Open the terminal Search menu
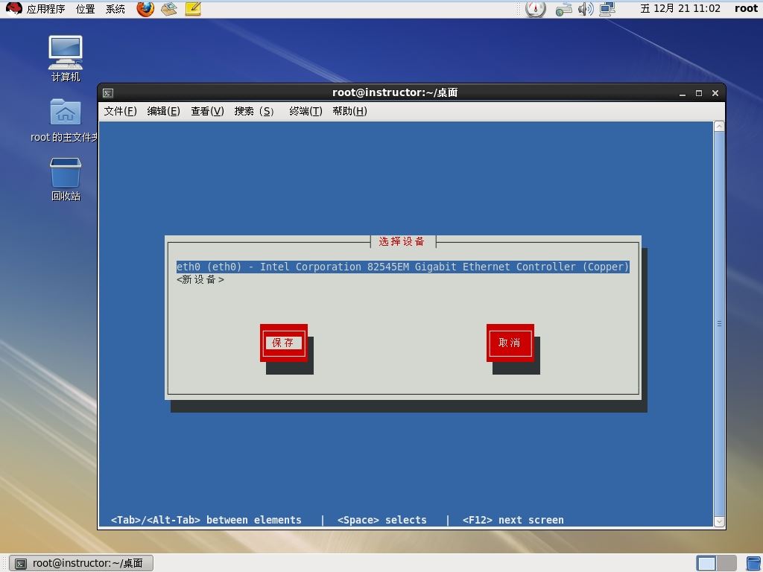This screenshot has width=763, height=572. (x=254, y=112)
